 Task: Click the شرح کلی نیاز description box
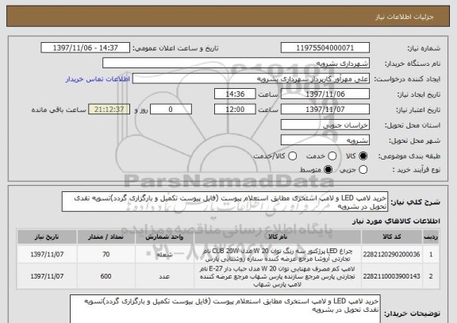[225, 202]
